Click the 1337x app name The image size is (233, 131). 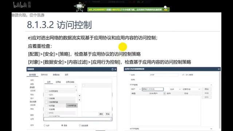(51, 95)
